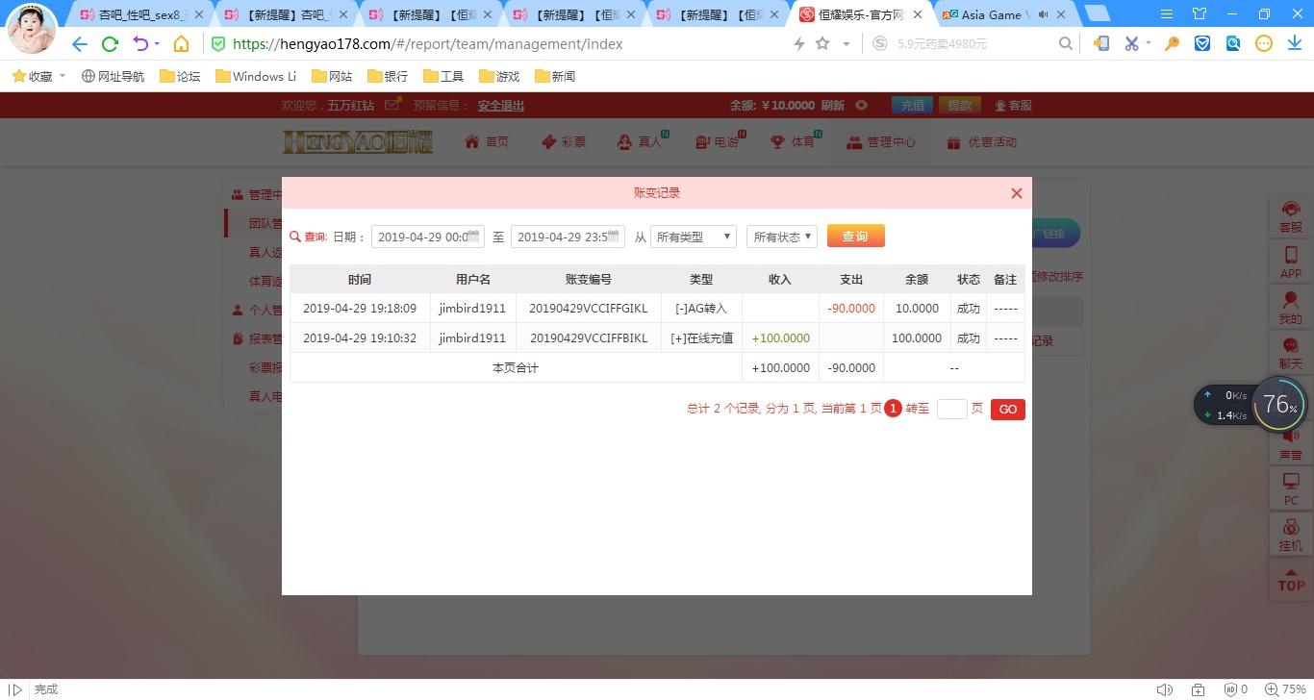Open the PC monitor icon in right sidebar
The image size is (1314, 700).
1291,488
